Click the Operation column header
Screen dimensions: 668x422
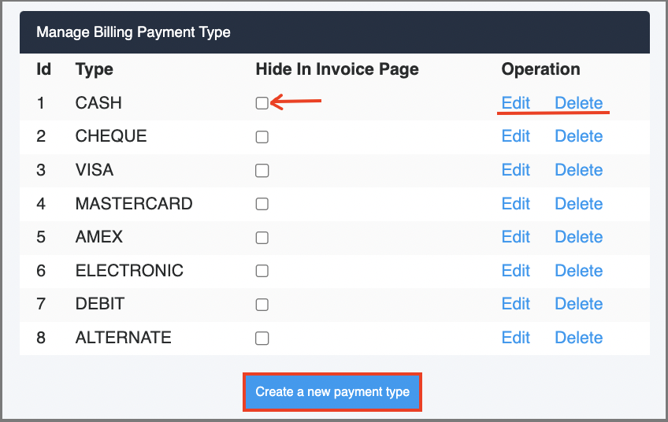[540, 69]
